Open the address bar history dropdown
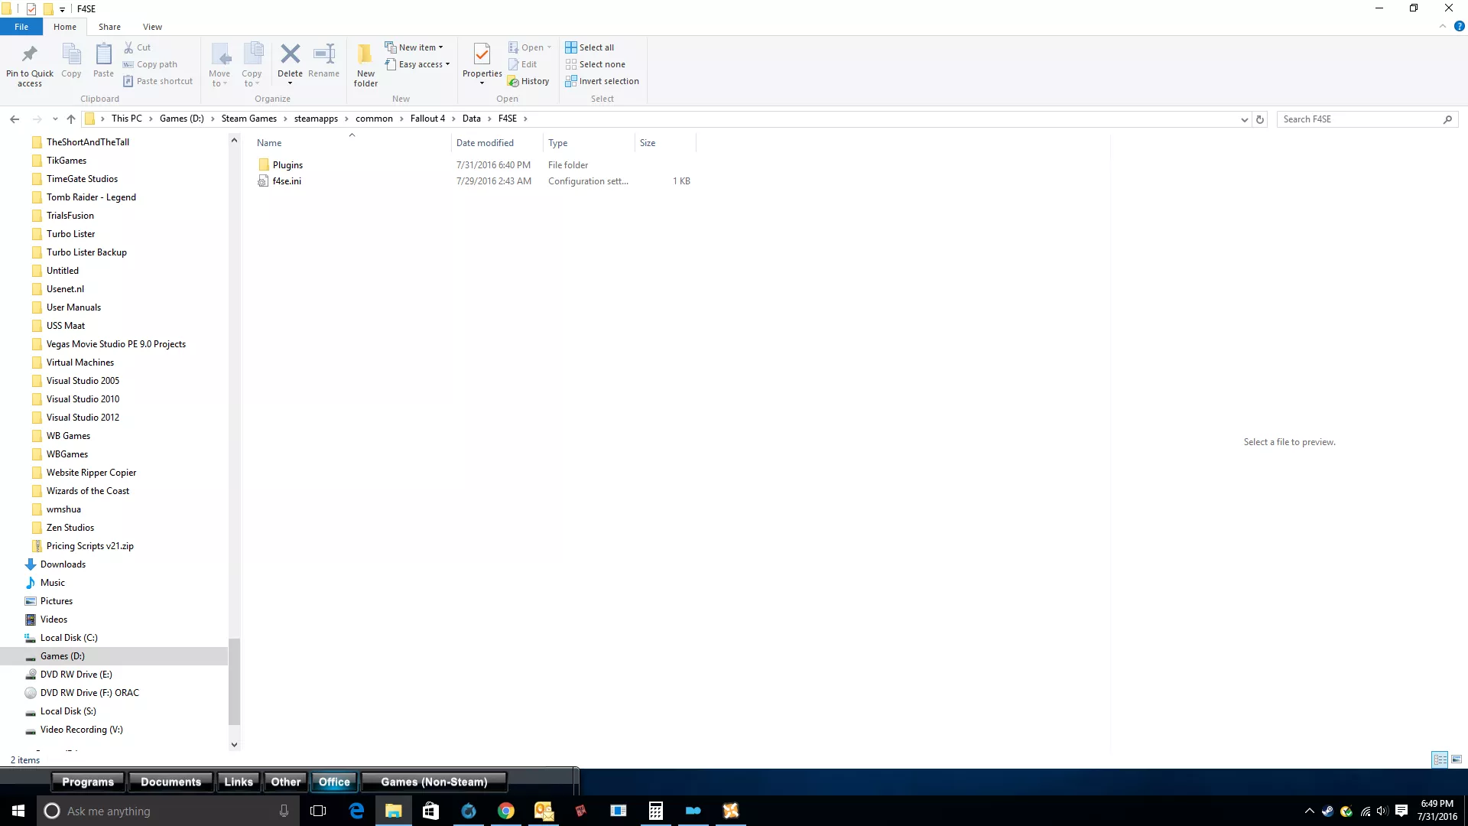This screenshot has width=1468, height=826. click(x=1244, y=119)
